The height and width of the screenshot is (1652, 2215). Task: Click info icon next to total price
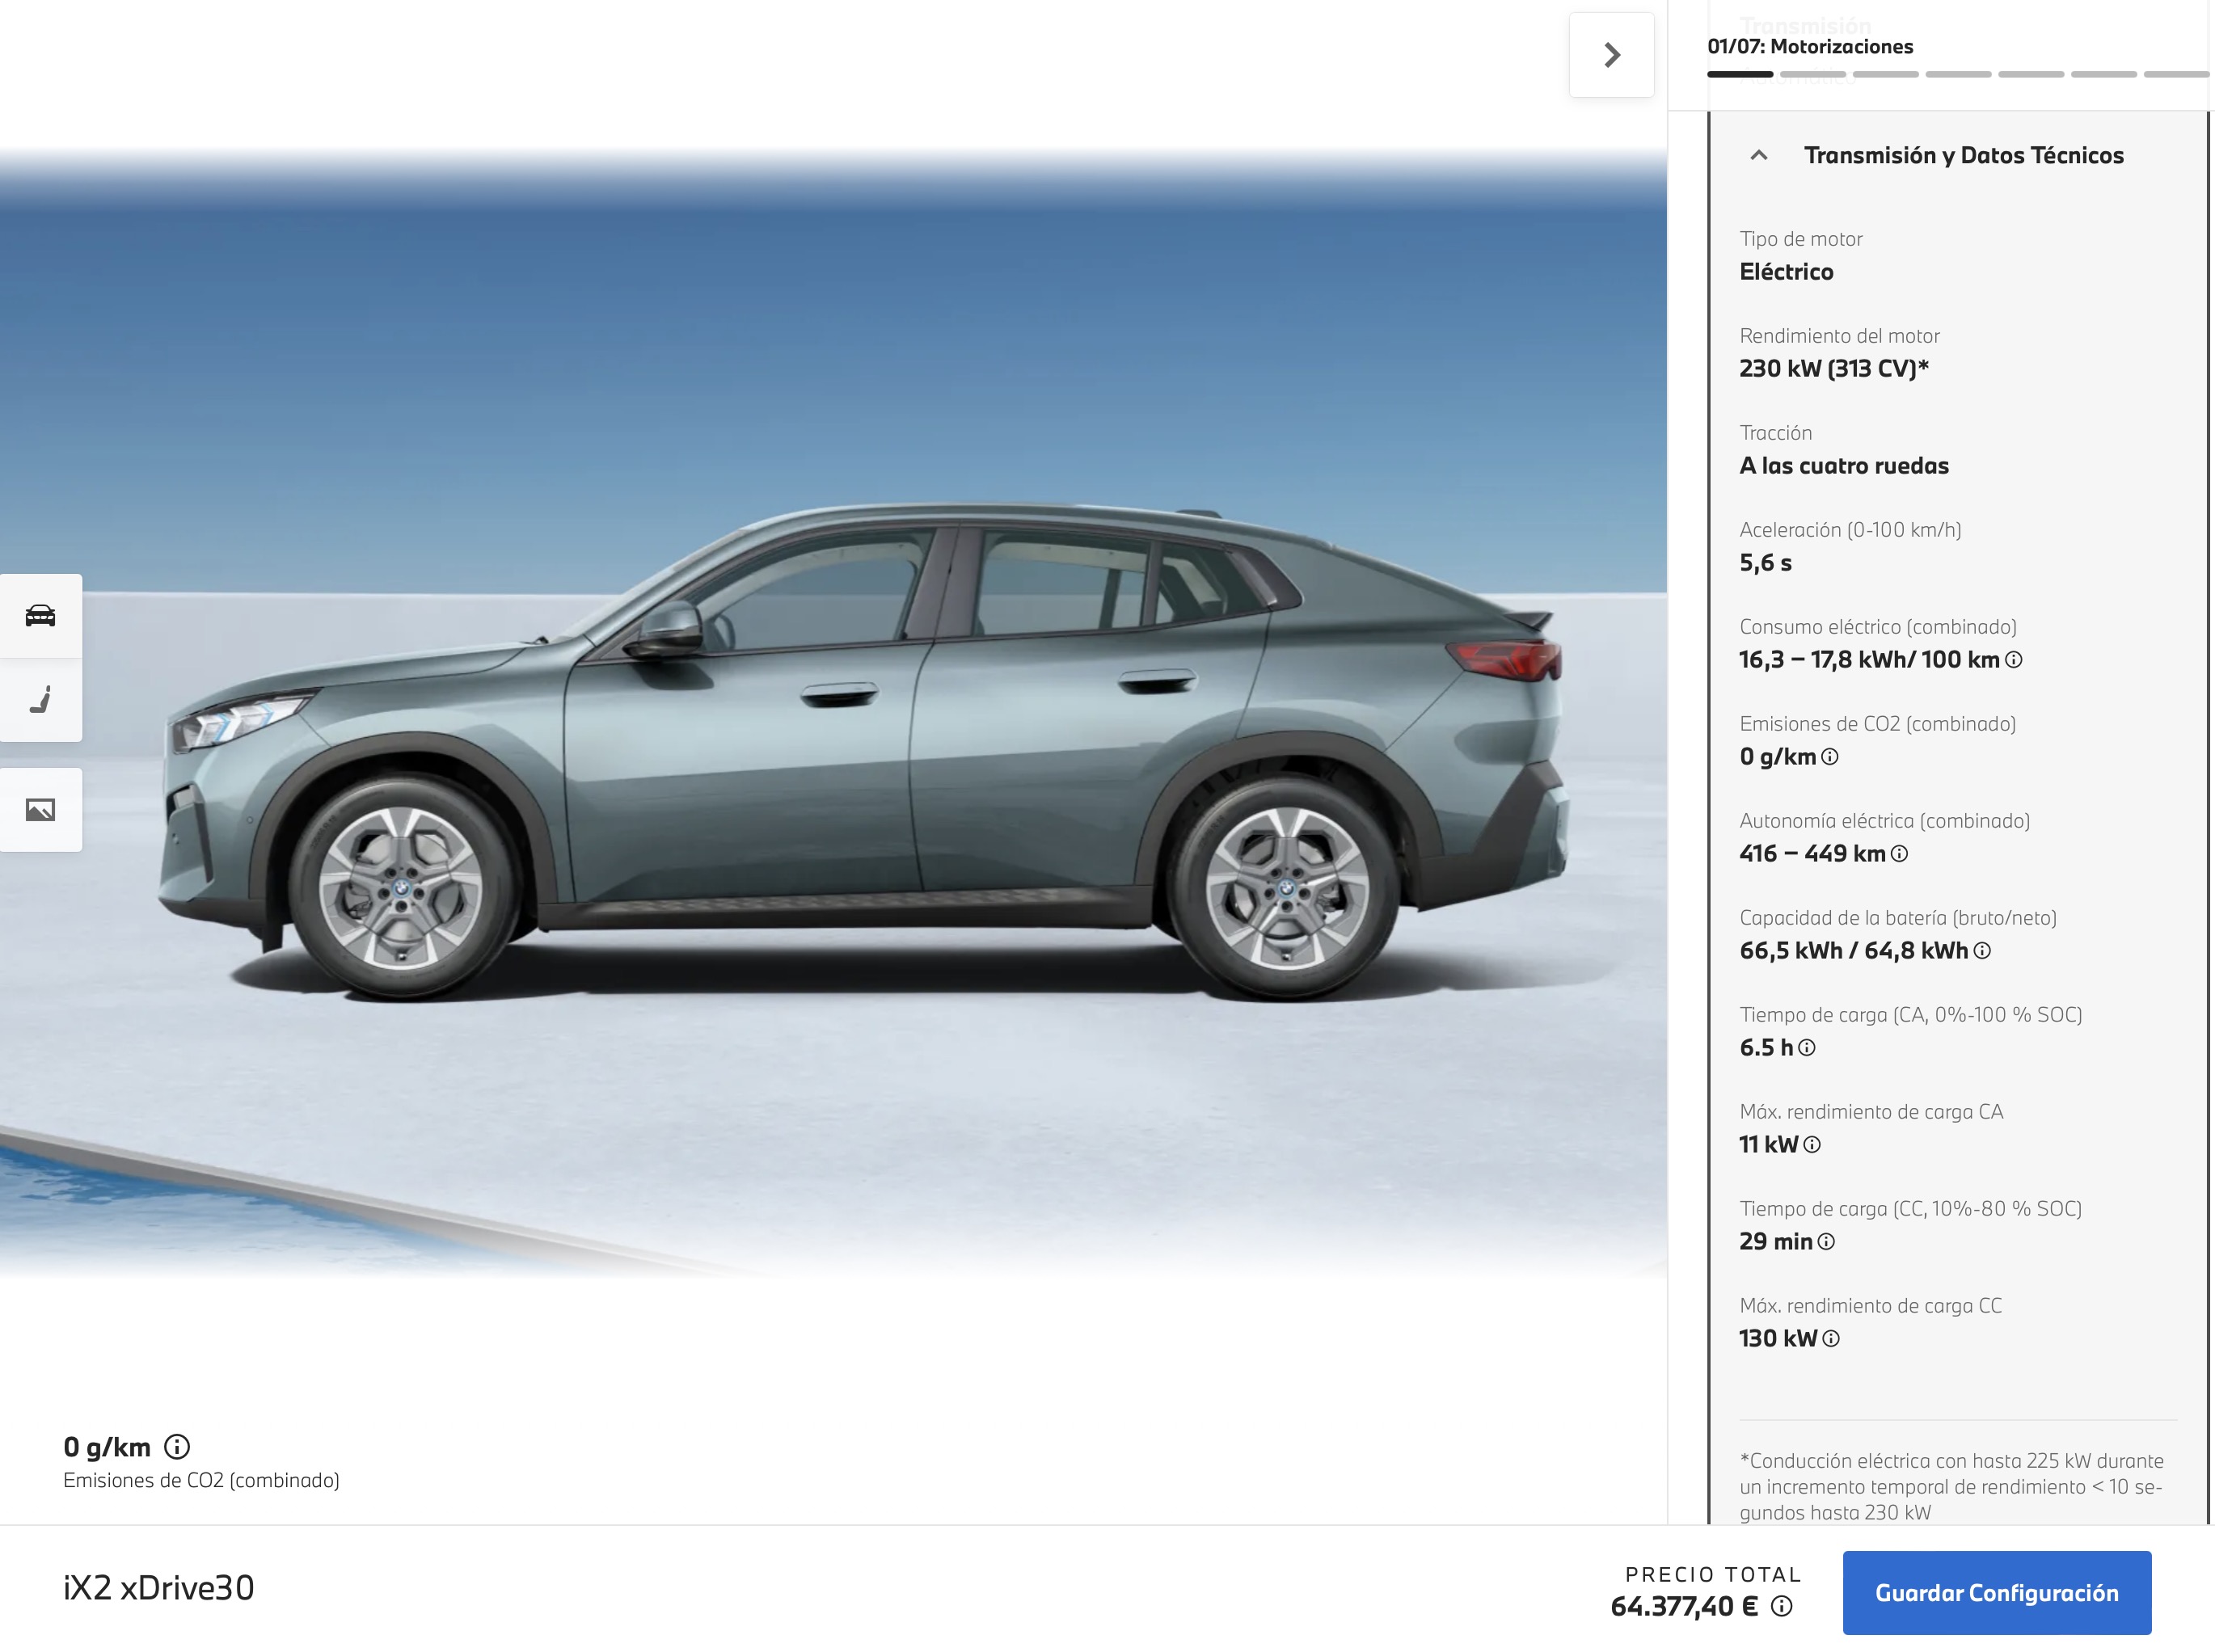click(x=1781, y=1607)
